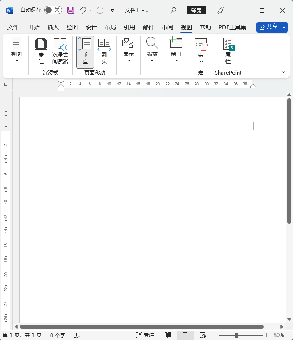This screenshot has height=340, width=293.
Task: Switch to Print Layout view in status bar
Action: (x=185, y=335)
